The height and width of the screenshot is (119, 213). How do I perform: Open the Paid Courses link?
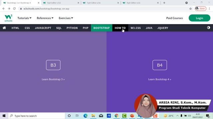(x=174, y=18)
